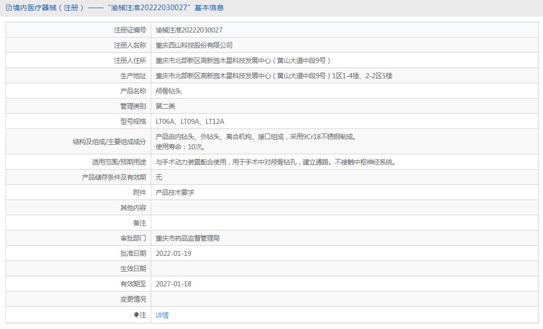Click the 注册人住所 address value
Screen dimensions: 543x329
[x=243, y=60]
